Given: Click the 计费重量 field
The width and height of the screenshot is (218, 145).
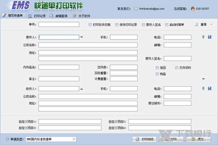Looking at the screenshot, I should click(x=124, y=79).
